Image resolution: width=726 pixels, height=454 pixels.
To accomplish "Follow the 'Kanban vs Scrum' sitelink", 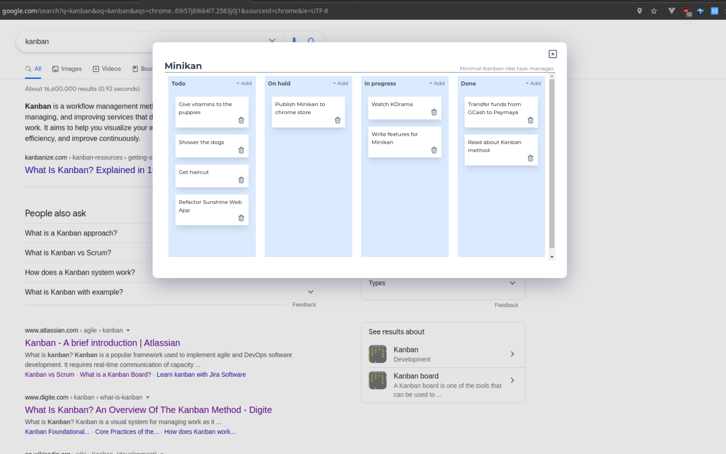I will click(49, 375).
